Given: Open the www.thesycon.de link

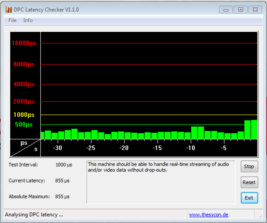Looking at the screenshot, I should click(x=209, y=214).
